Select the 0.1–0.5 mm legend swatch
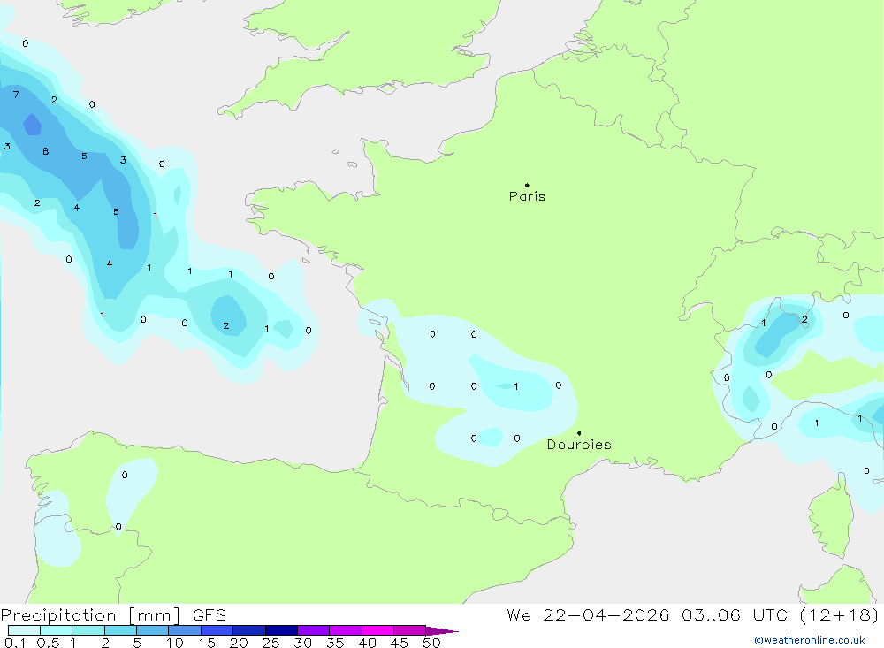The image size is (884, 648). (x=24, y=630)
